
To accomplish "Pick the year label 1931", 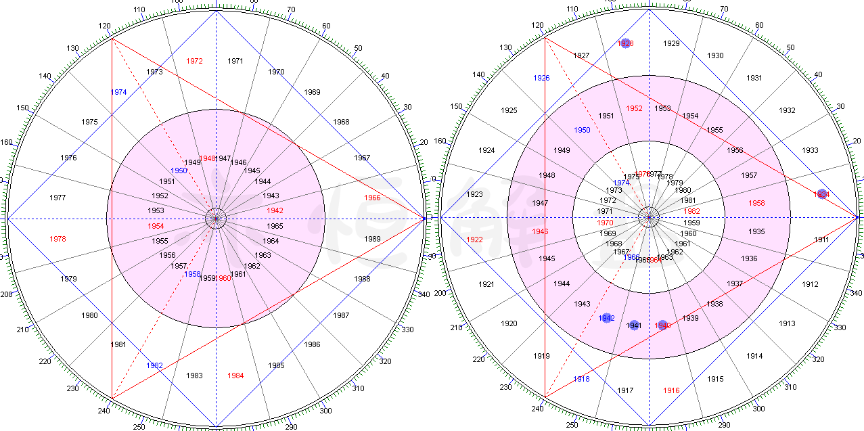I will click(x=754, y=78).
